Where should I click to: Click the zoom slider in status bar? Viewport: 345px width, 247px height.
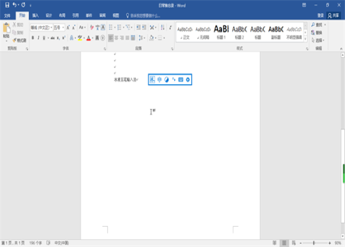[x=314, y=243]
